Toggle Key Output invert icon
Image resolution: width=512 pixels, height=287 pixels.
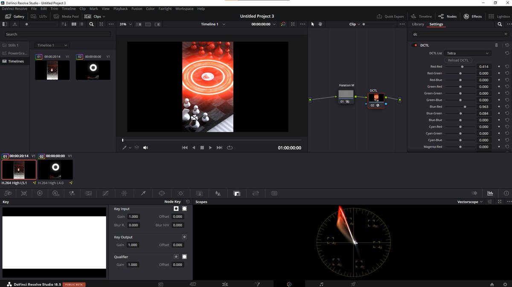184,237
